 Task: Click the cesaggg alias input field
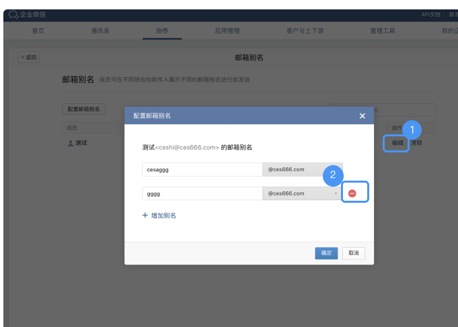[x=202, y=169]
